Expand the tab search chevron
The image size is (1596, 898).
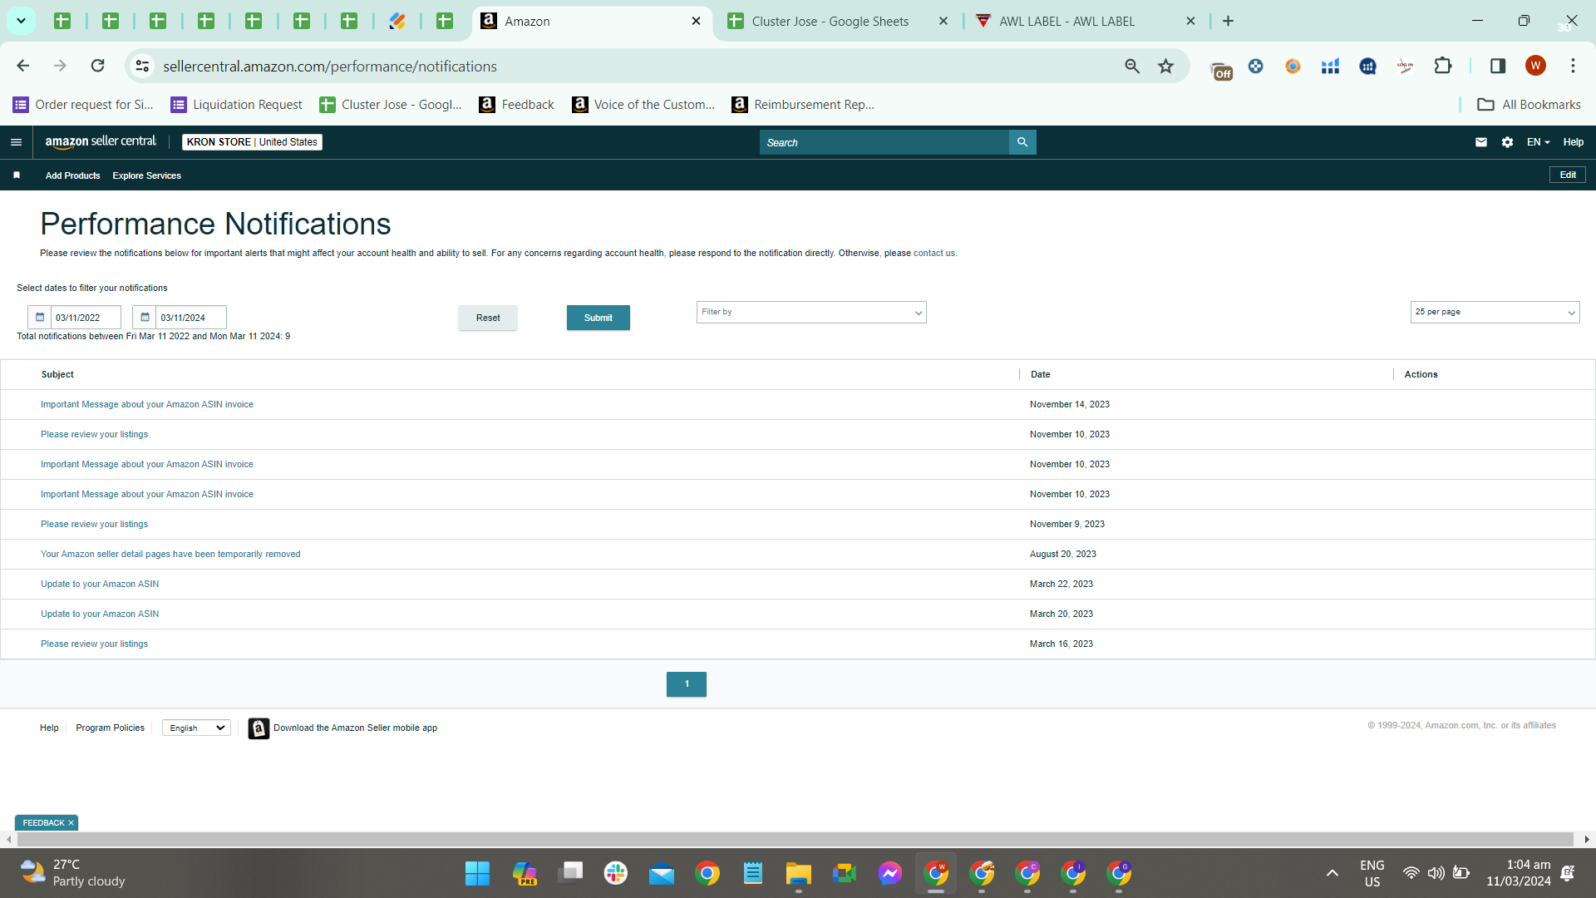[22, 21]
